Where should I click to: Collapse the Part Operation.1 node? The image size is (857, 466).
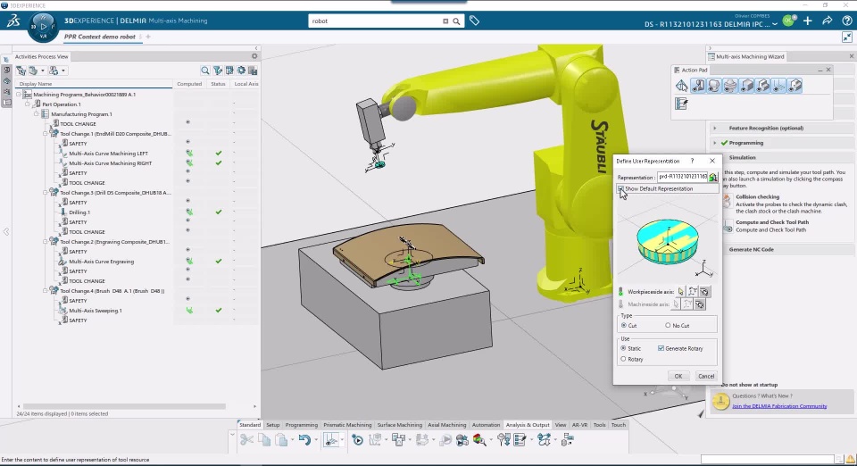click(x=28, y=104)
